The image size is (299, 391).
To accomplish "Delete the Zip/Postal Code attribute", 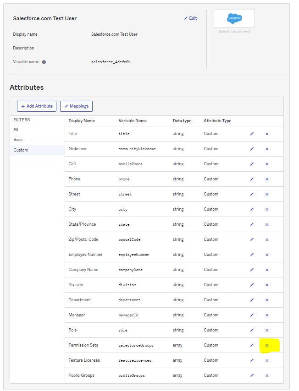I will tap(267, 239).
